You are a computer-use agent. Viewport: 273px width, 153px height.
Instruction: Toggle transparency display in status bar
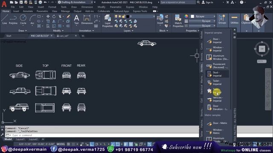pos(131,144)
